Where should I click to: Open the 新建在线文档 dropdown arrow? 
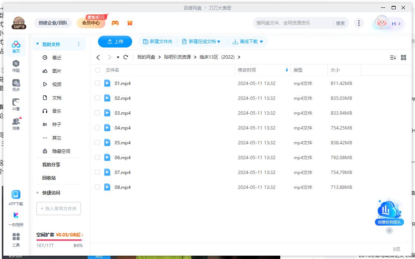click(219, 42)
